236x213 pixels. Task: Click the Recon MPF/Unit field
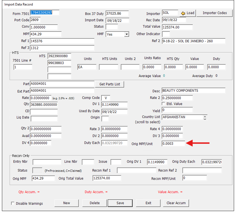click(195, 178)
